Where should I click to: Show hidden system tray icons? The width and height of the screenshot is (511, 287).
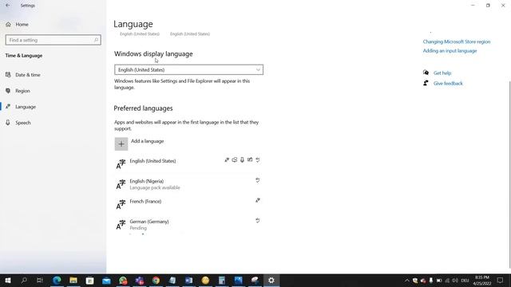407,280
